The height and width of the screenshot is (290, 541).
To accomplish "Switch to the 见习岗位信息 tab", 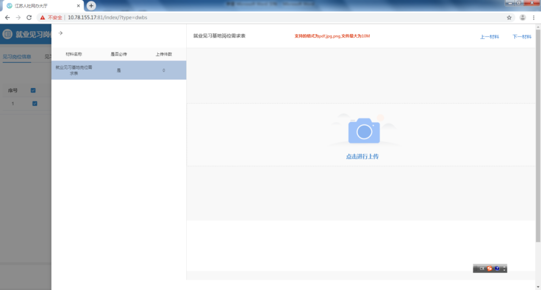I will 17,57.
